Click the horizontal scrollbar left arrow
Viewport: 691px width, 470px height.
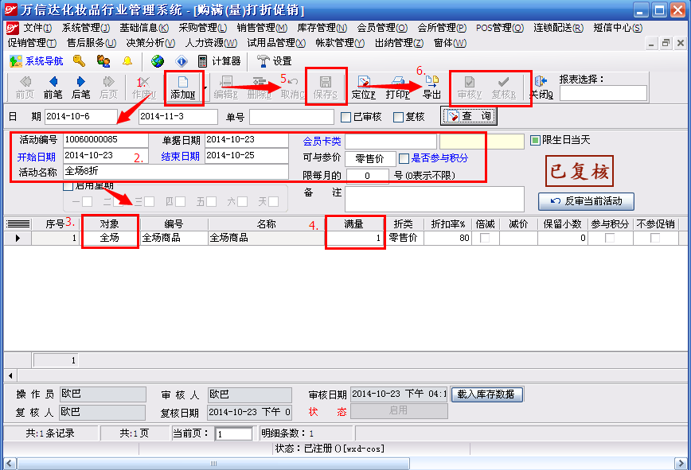(x=10, y=375)
